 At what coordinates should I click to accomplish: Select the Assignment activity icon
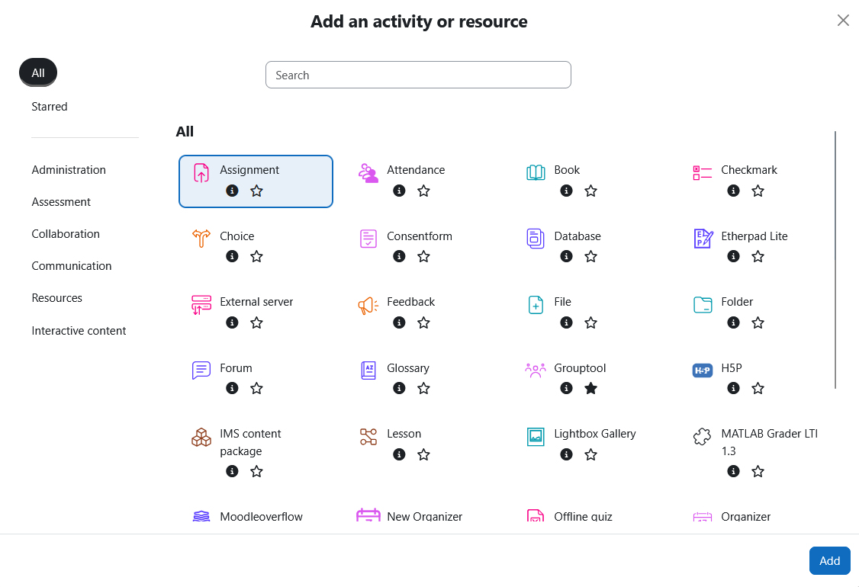click(201, 172)
